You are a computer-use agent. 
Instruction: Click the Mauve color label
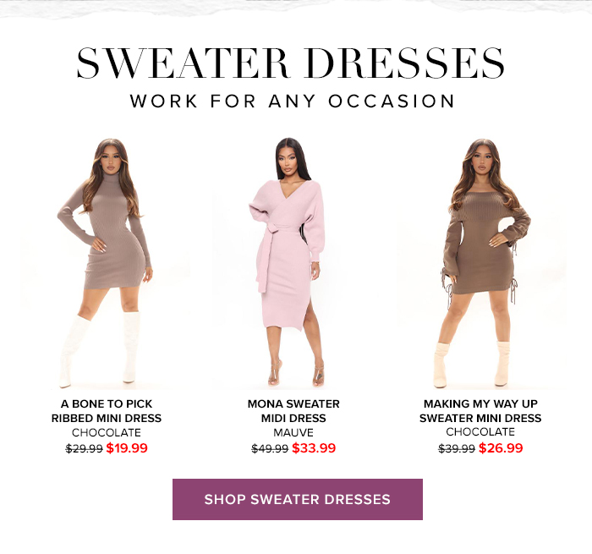pyautogui.click(x=293, y=432)
